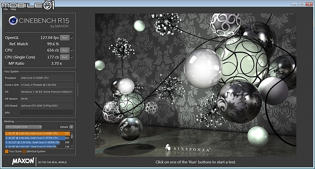Click the Cinebench R15 logo icon

coord(13,21)
